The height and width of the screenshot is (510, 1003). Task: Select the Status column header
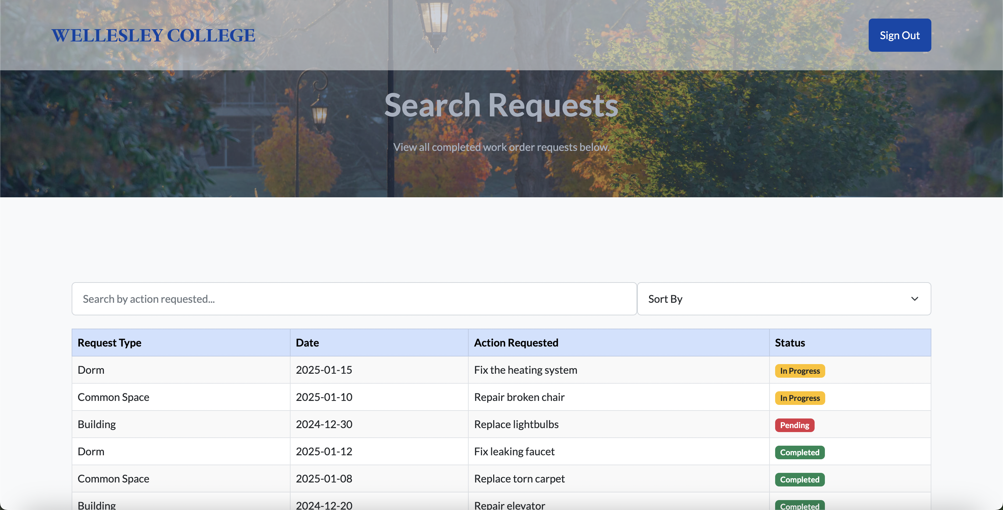click(x=850, y=343)
